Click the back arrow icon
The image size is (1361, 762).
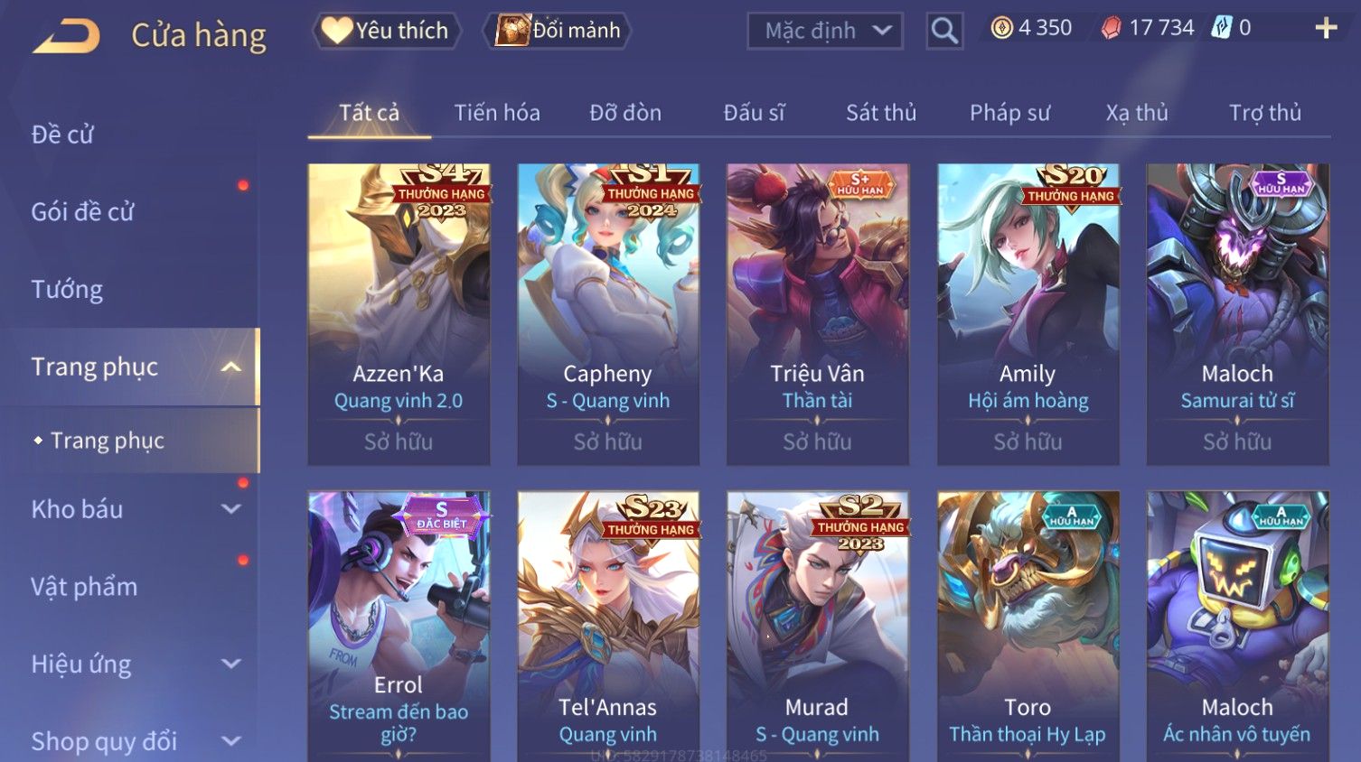click(66, 36)
